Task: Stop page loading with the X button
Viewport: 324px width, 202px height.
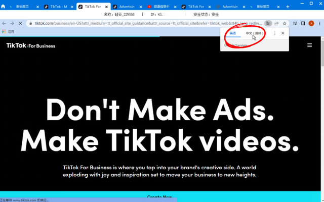Action: 20,23
